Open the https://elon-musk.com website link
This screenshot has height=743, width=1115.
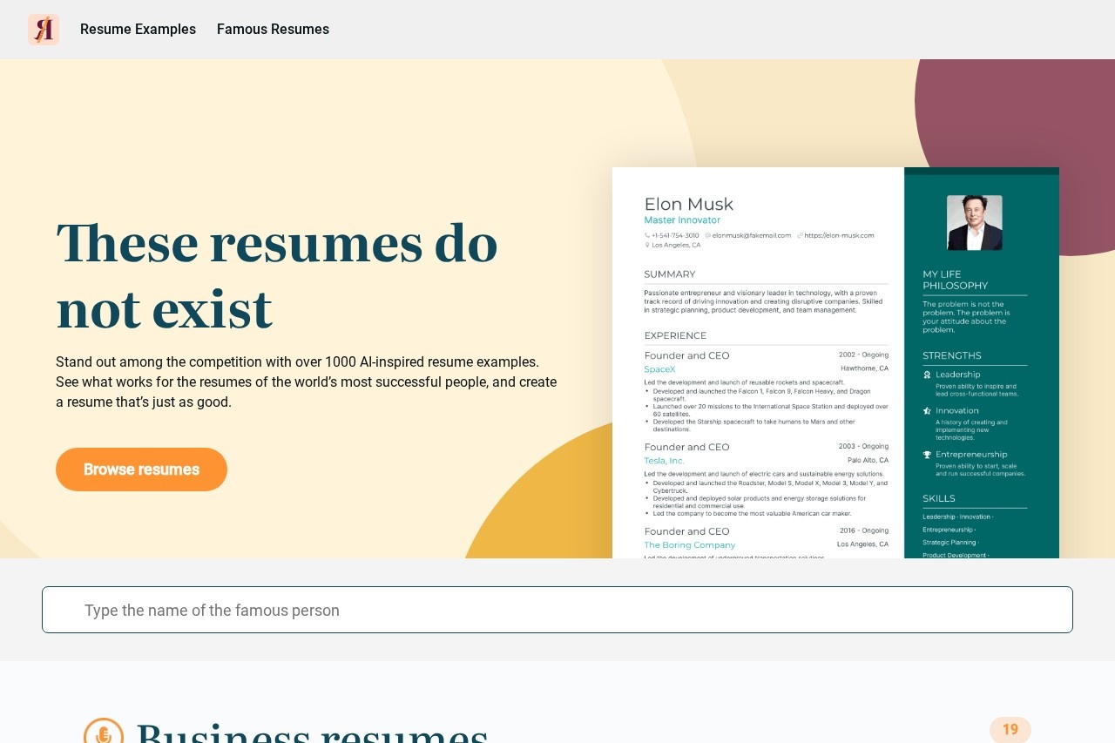[x=839, y=235]
